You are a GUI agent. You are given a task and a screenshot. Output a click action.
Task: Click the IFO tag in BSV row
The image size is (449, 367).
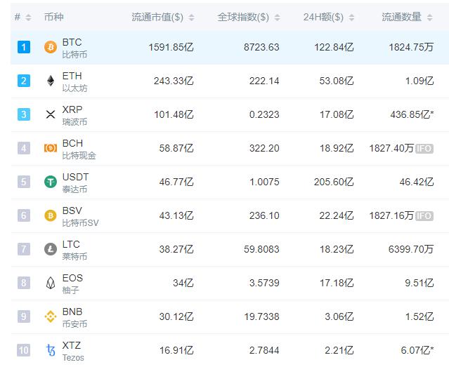(x=424, y=216)
